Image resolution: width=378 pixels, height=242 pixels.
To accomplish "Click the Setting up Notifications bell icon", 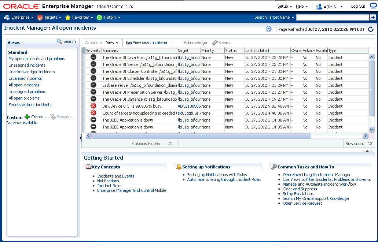I will click(x=179, y=167).
